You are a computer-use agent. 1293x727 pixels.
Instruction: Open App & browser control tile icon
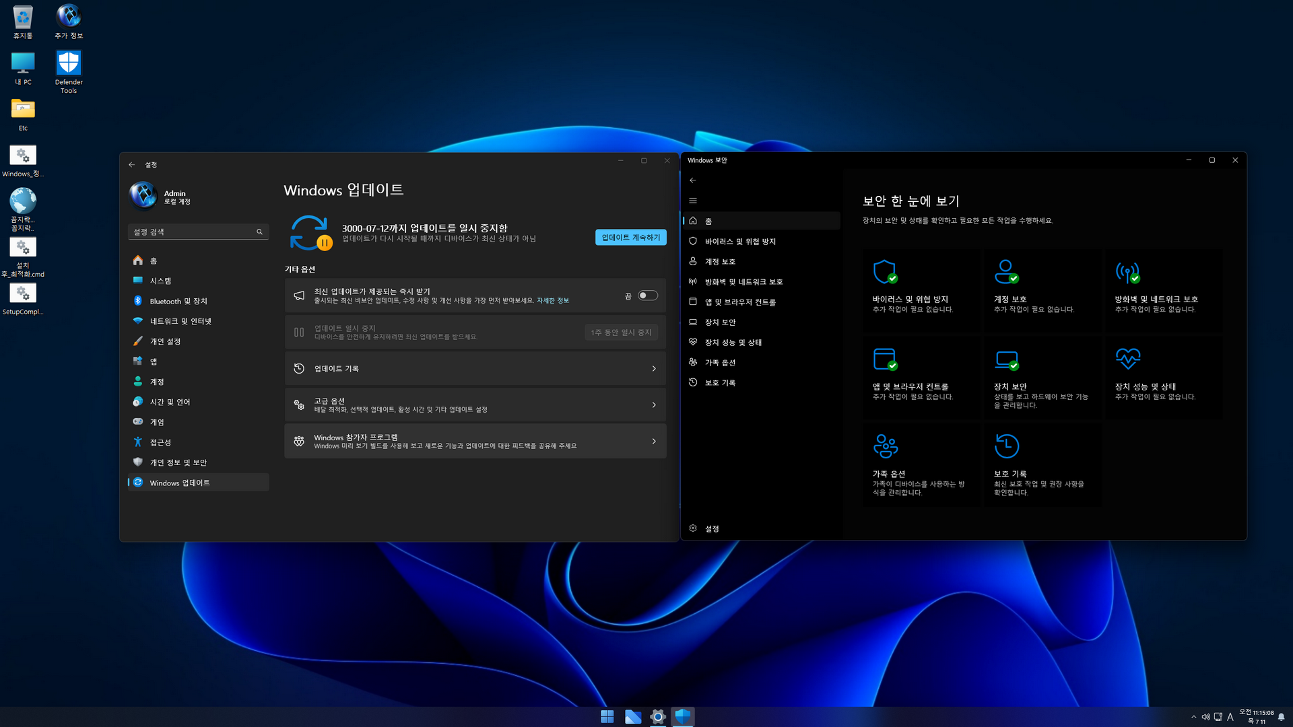coord(884,359)
